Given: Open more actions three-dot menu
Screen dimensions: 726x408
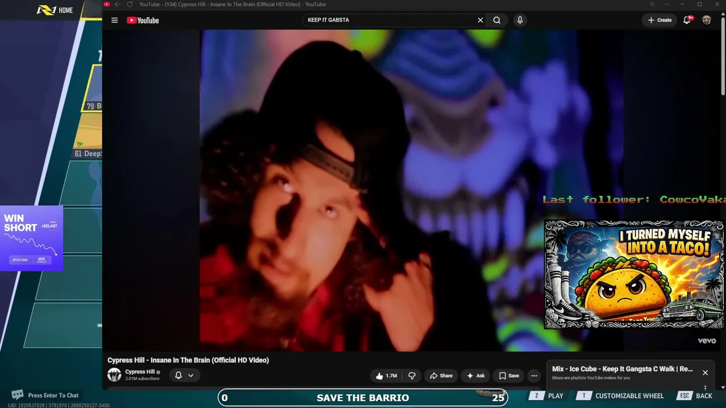Looking at the screenshot, I should coord(534,376).
